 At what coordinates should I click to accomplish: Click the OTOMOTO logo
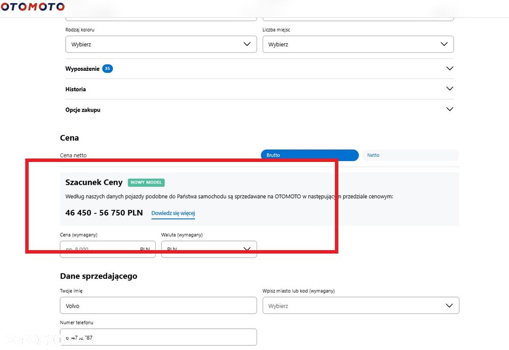click(x=33, y=7)
